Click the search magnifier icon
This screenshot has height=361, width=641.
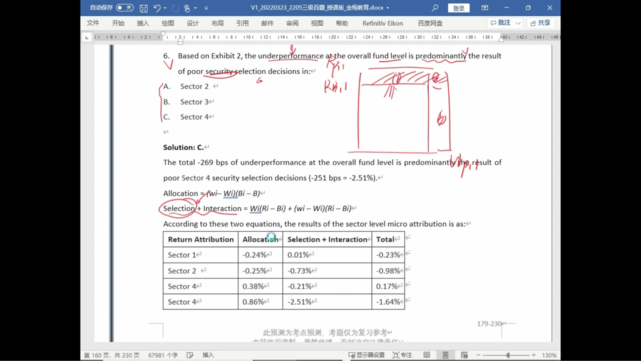pyautogui.click(x=435, y=8)
